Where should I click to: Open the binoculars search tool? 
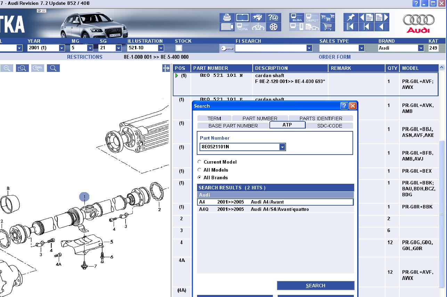pyautogui.click(x=258, y=17)
